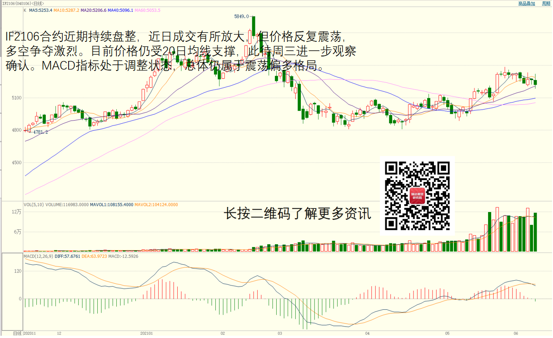Click the MACD(12,26,9) indicator label
The height and width of the screenshot is (338, 553).
[x=38, y=257]
